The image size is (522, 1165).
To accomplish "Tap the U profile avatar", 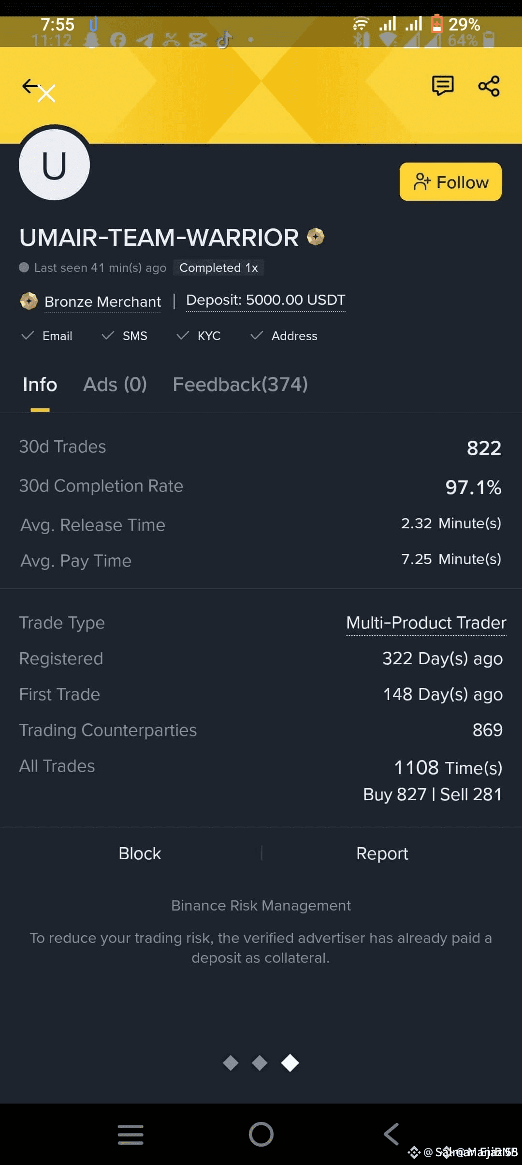I will point(54,165).
